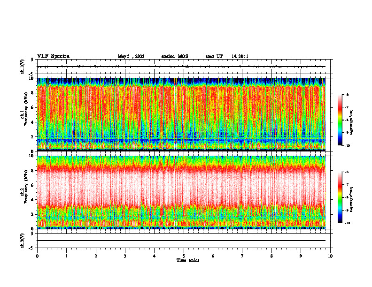
Task: Click the 4 kHz tick label on ch.1 axis
Action: click(33, 122)
